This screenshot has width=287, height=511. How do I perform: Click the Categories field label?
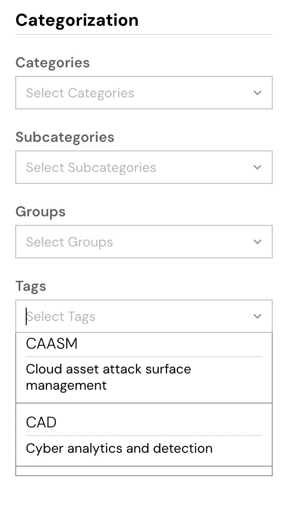click(52, 62)
